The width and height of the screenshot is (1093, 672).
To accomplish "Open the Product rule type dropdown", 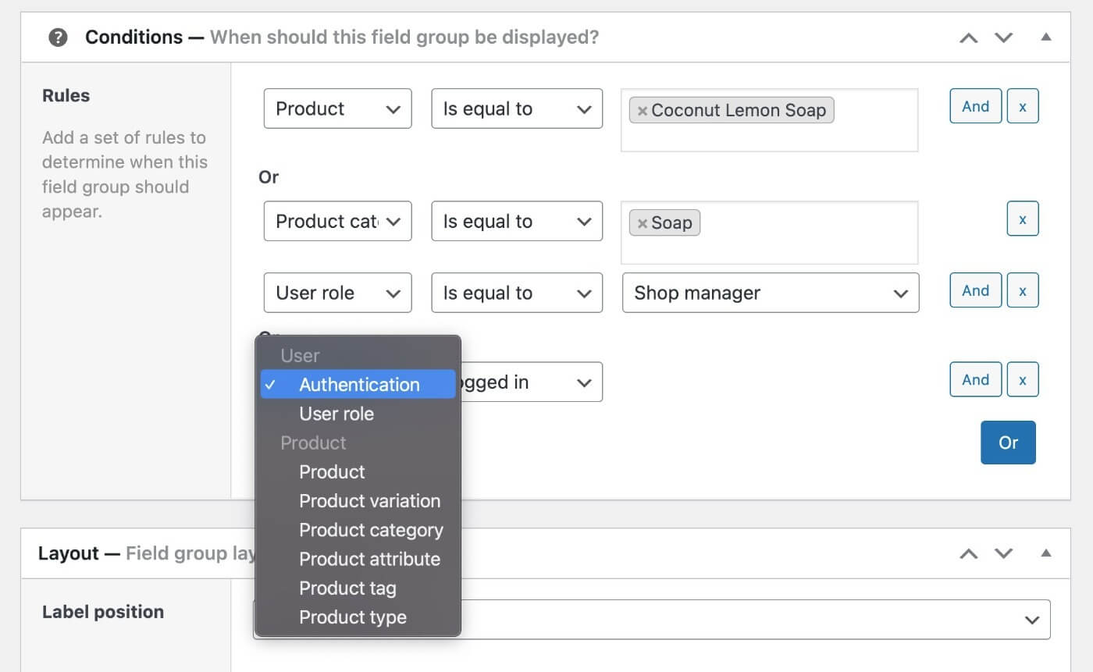I will click(338, 108).
